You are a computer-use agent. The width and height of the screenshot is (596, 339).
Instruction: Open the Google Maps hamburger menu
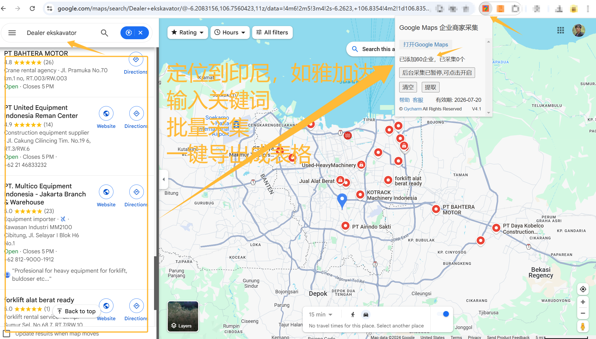point(12,33)
